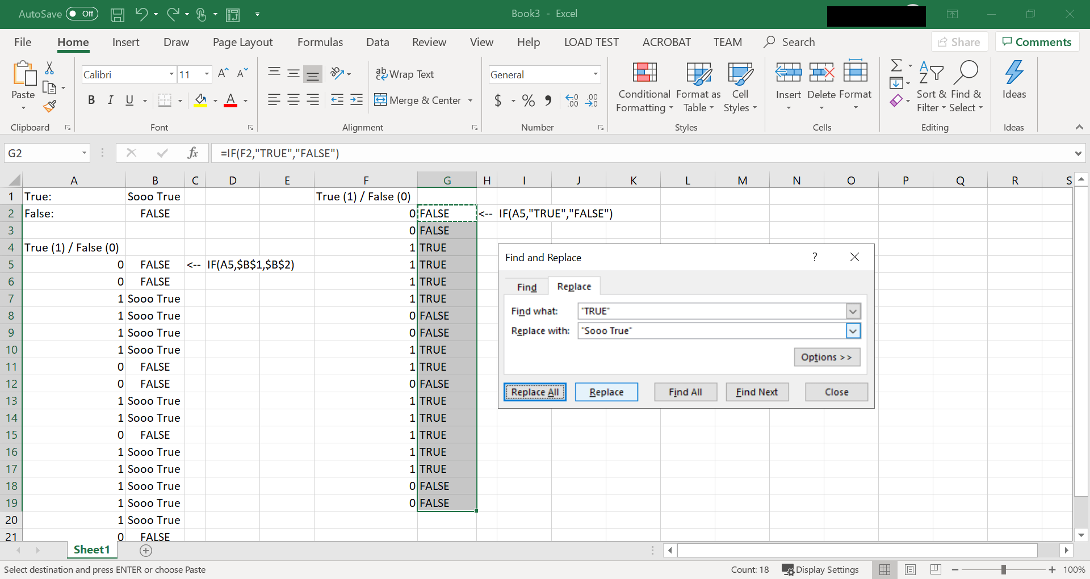Toggle bold formatting

(x=91, y=100)
